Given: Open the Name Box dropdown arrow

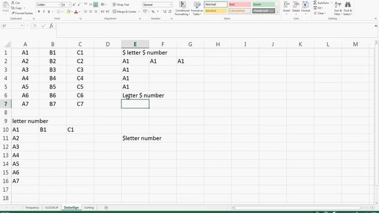Looking at the screenshot, I should click(x=21, y=25).
